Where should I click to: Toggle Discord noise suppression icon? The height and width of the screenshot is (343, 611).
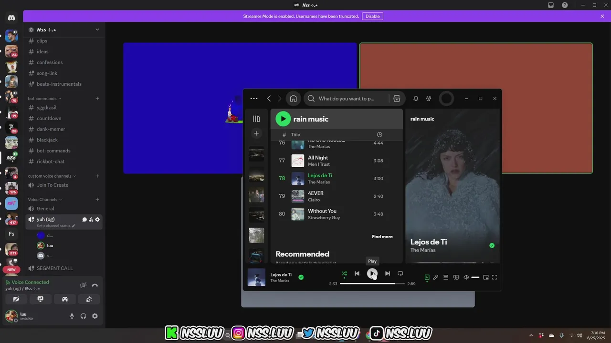pos(83,285)
